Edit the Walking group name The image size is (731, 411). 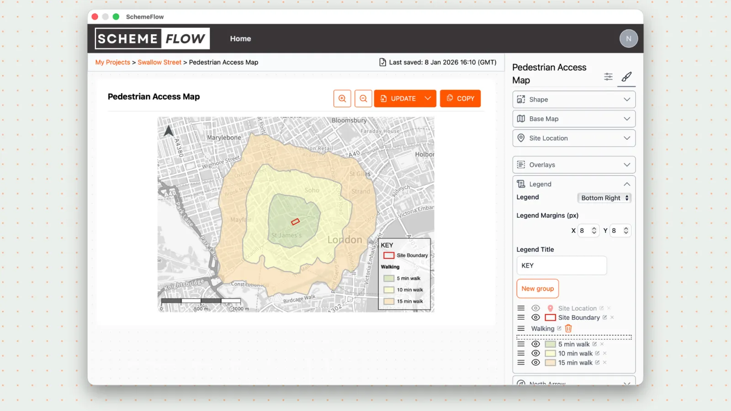pos(559,328)
